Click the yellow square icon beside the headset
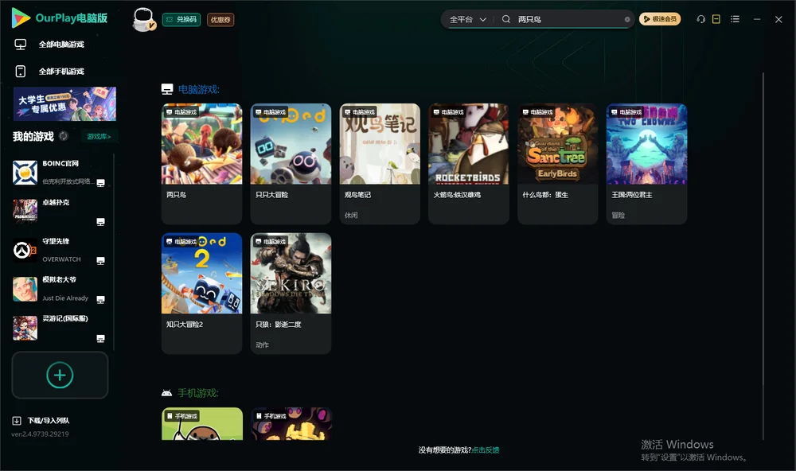 tap(716, 19)
